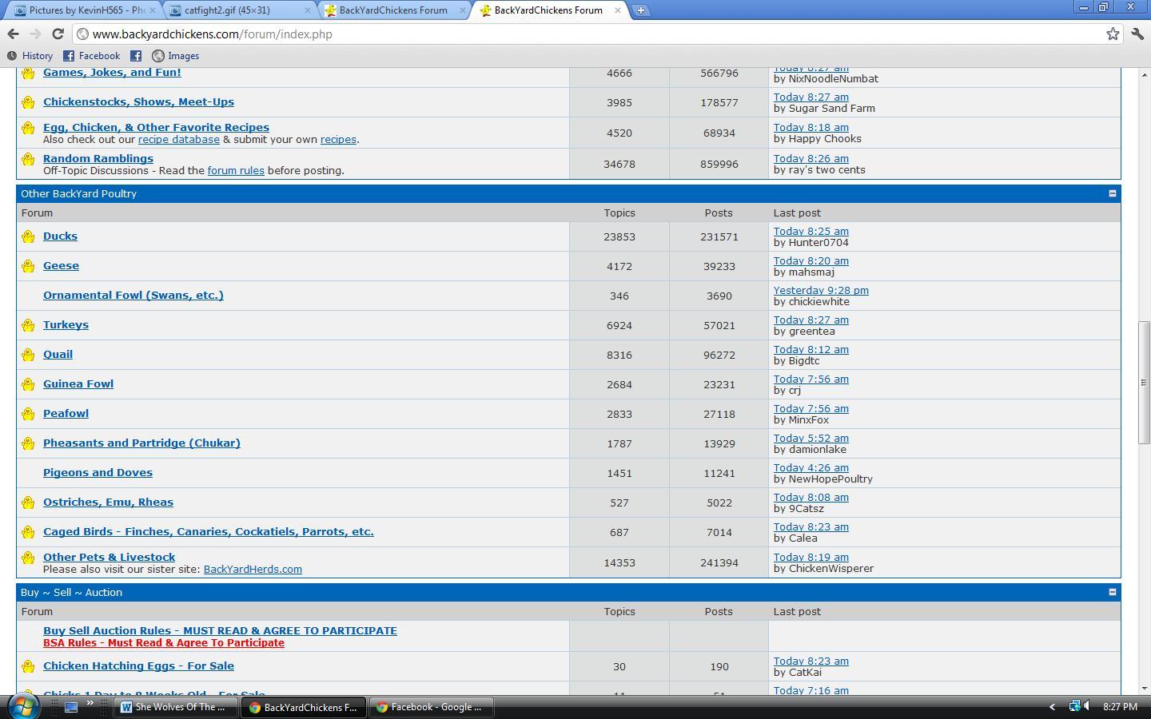Screen dimensions: 1151x719
Task: Collapse the Buy ~ Sell ~ Auction section
Action: click(1112, 592)
